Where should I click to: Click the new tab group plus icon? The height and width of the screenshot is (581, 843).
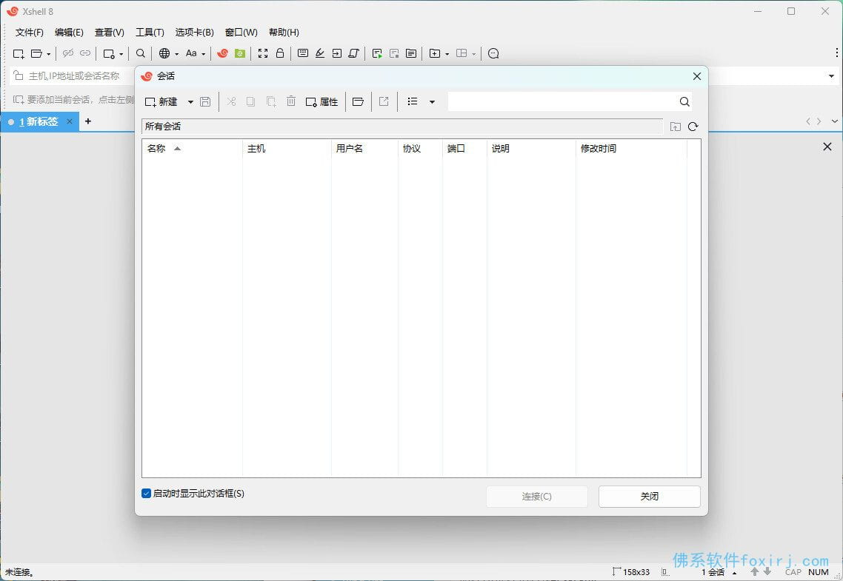(434, 53)
